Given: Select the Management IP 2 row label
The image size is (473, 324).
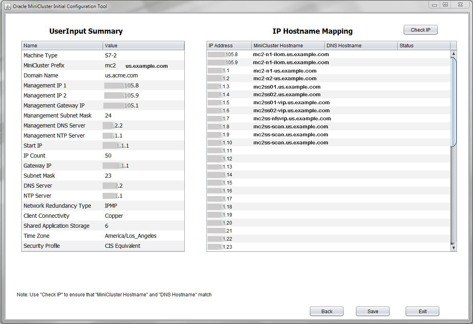Looking at the screenshot, I should [45, 95].
